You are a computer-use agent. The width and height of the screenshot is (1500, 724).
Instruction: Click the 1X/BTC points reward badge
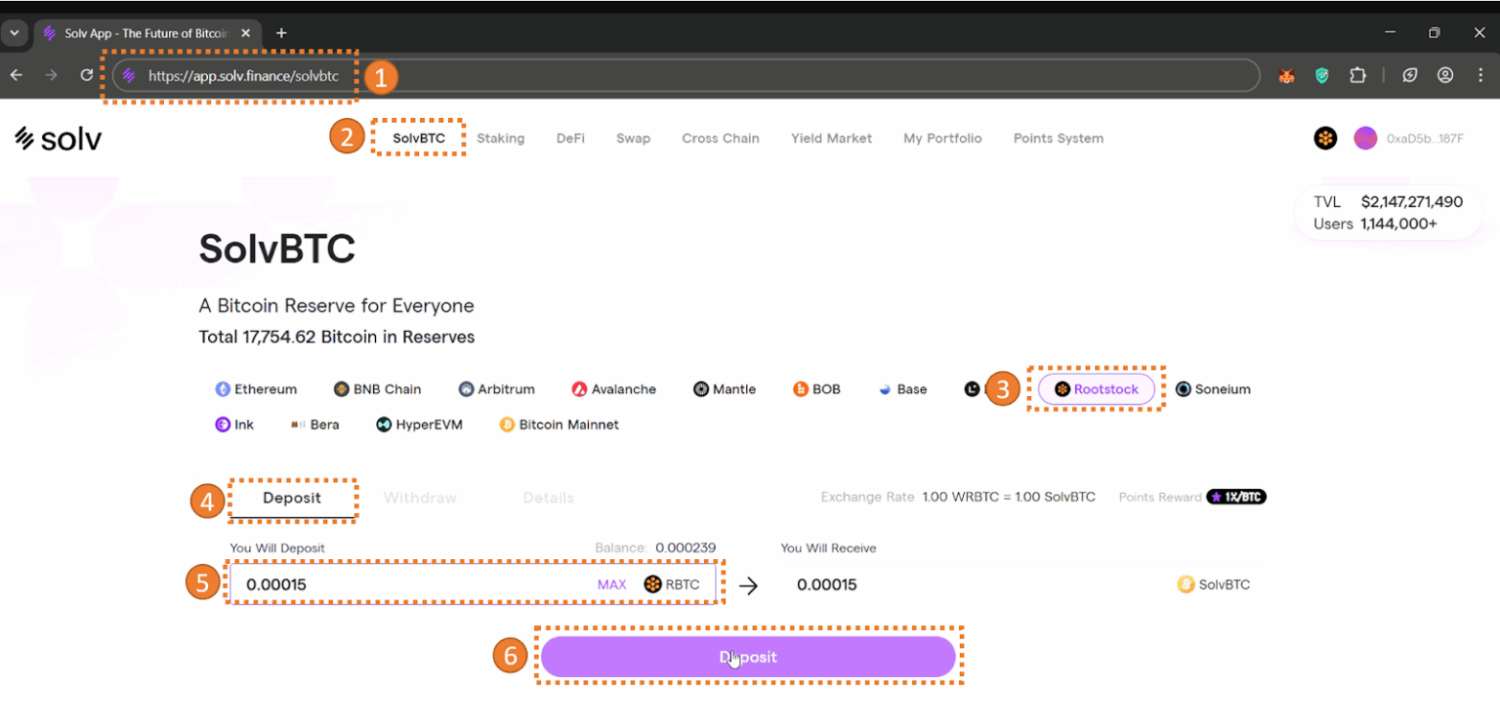1236,498
